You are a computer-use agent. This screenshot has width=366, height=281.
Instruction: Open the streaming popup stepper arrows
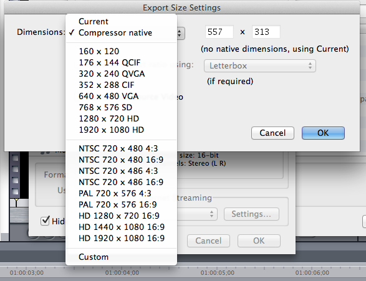click(211, 214)
